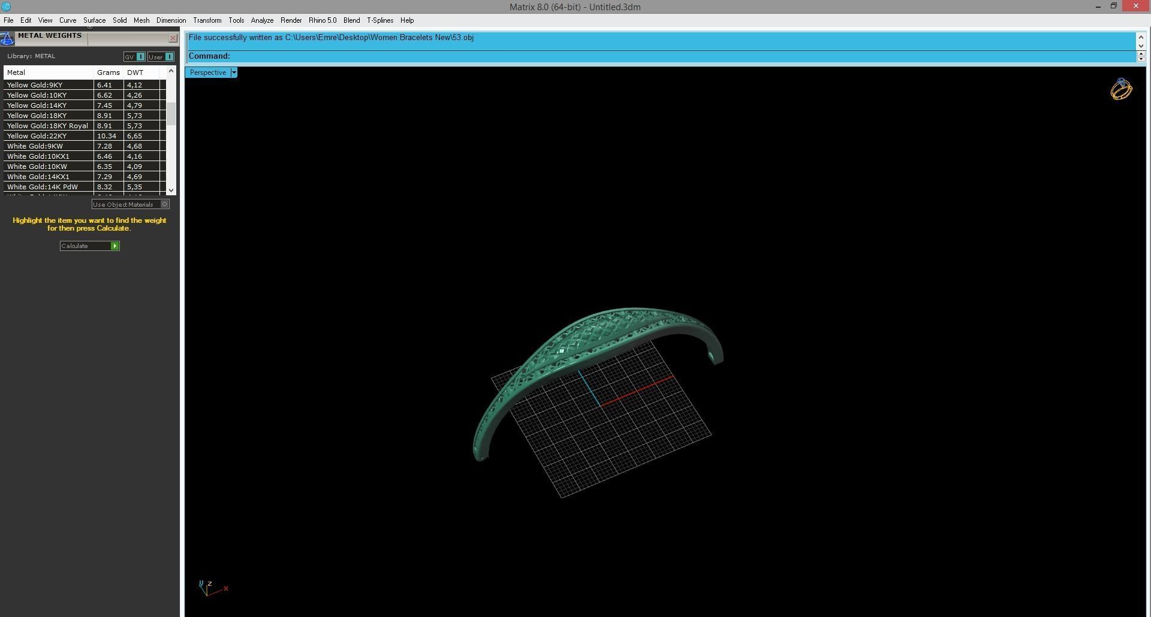This screenshot has width=1151, height=617.
Task: Click the DWT column header
Action: (x=141, y=72)
